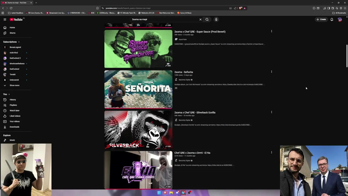This screenshot has height=196, width=348.
Task: Visit Bassivity Digital channel under Señorita
Action: point(184,80)
